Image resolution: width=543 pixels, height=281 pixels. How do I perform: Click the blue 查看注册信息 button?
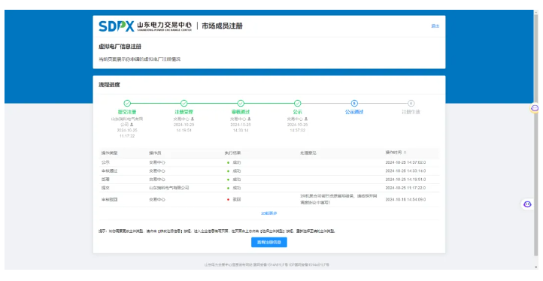click(x=269, y=242)
